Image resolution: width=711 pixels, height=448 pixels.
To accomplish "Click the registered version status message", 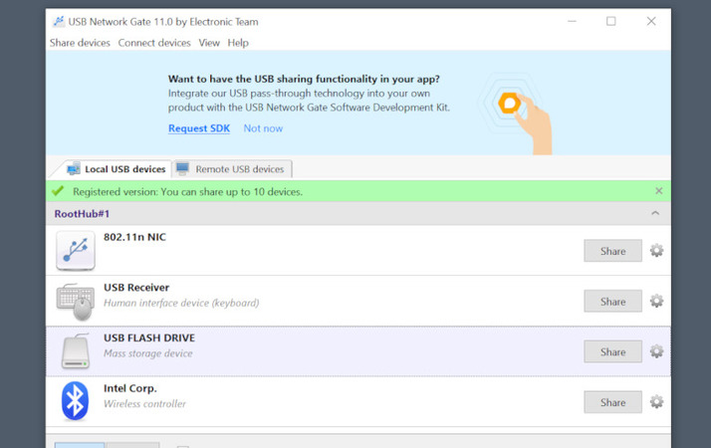I will (x=188, y=192).
